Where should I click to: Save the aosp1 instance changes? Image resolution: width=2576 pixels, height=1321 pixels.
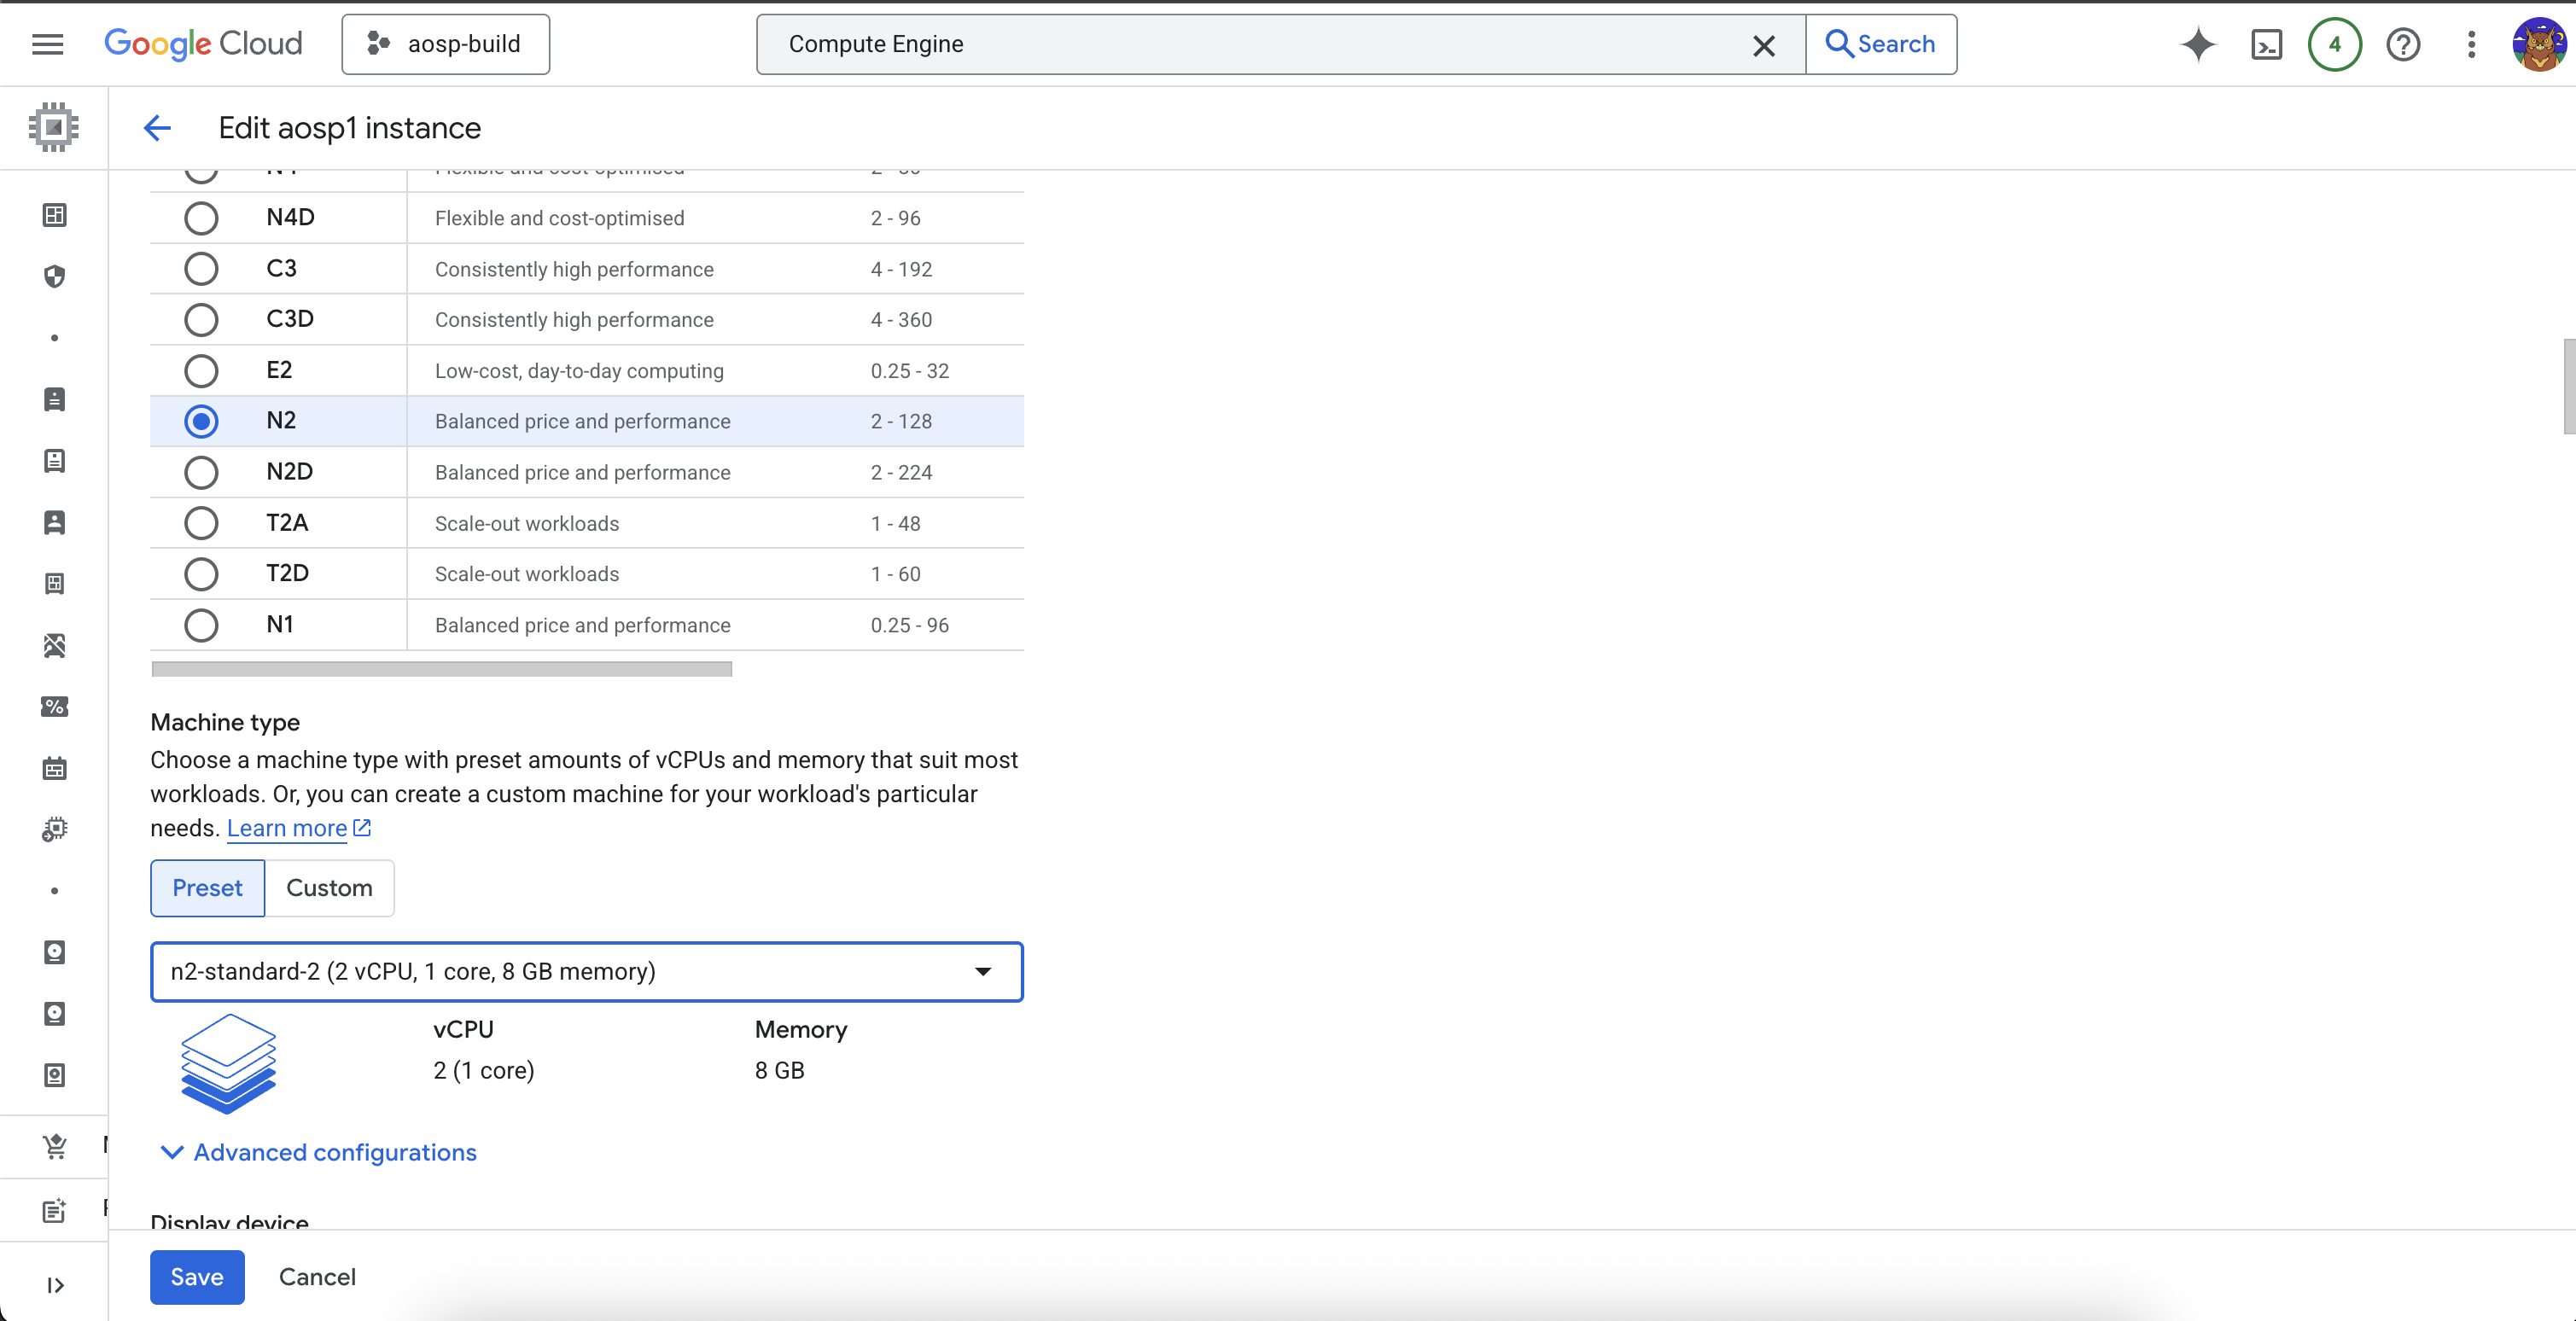(197, 1277)
